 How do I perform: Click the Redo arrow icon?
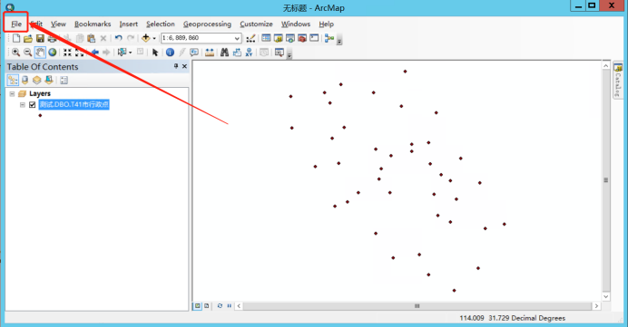click(x=131, y=38)
